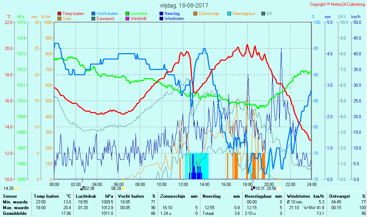Click the moonset icon next to 18:31
This screenshot has height=217, width=367.
[x=253, y=188]
